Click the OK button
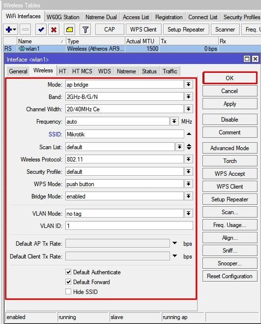This screenshot has height=324, width=261. coord(230,78)
